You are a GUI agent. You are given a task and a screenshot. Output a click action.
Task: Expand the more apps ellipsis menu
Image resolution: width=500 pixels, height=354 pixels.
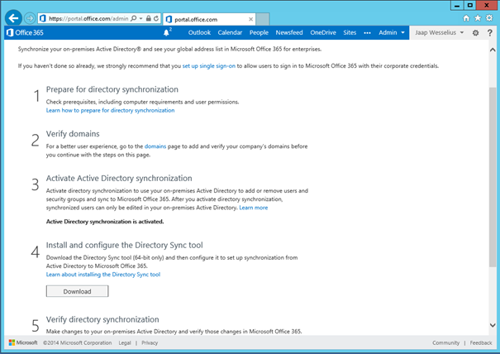click(367, 32)
